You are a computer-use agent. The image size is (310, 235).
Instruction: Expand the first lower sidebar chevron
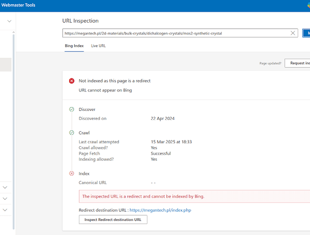[x=5, y=187]
